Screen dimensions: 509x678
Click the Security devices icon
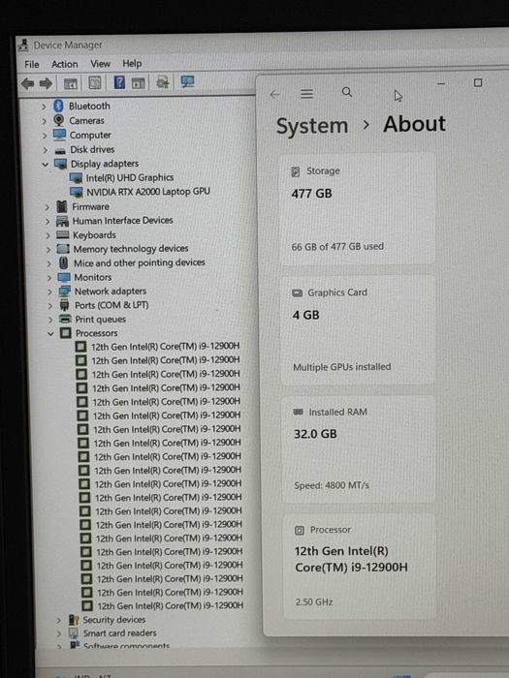[74, 620]
